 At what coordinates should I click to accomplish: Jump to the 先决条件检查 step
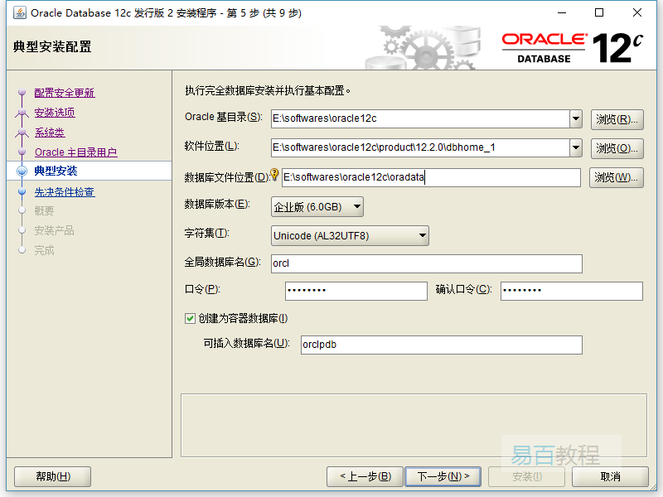(64, 192)
